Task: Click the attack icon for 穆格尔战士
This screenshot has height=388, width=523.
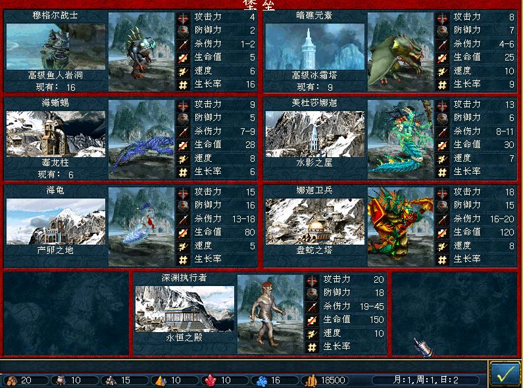Action: (x=183, y=17)
